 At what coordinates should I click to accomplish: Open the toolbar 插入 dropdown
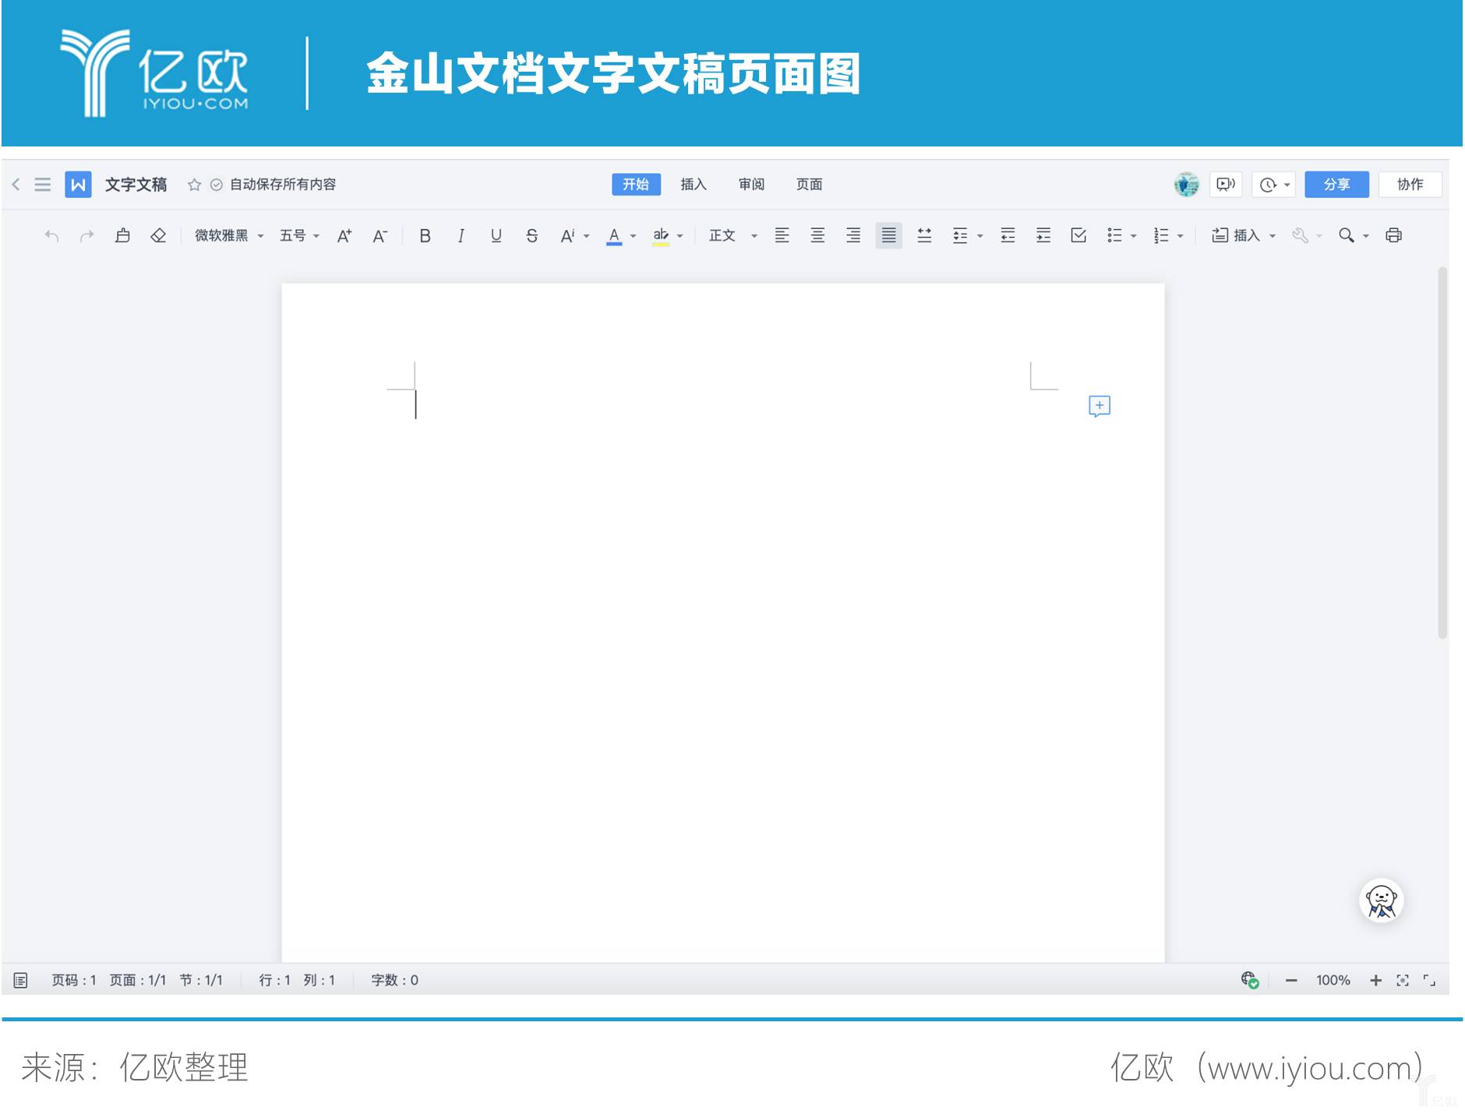(1244, 235)
